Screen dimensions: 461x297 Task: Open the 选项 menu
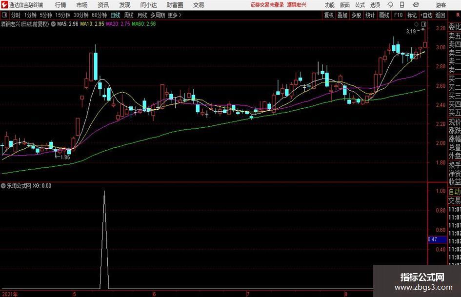point(375,5)
